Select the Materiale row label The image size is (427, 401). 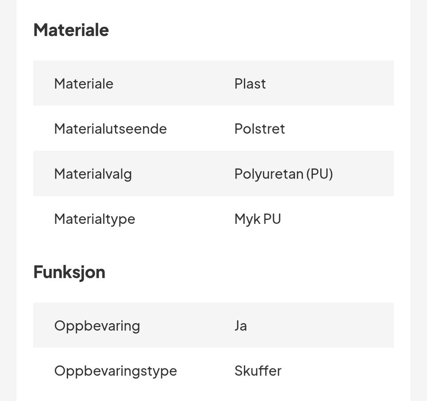[x=84, y=84]
